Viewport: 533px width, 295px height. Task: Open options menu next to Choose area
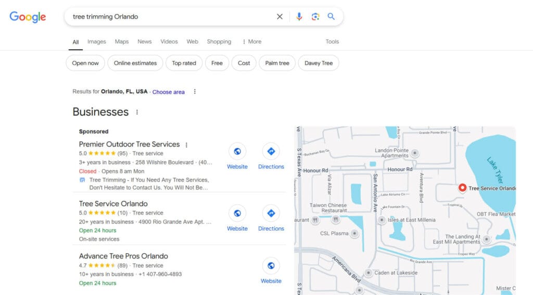pyautogui.click(x=195, y=91)
